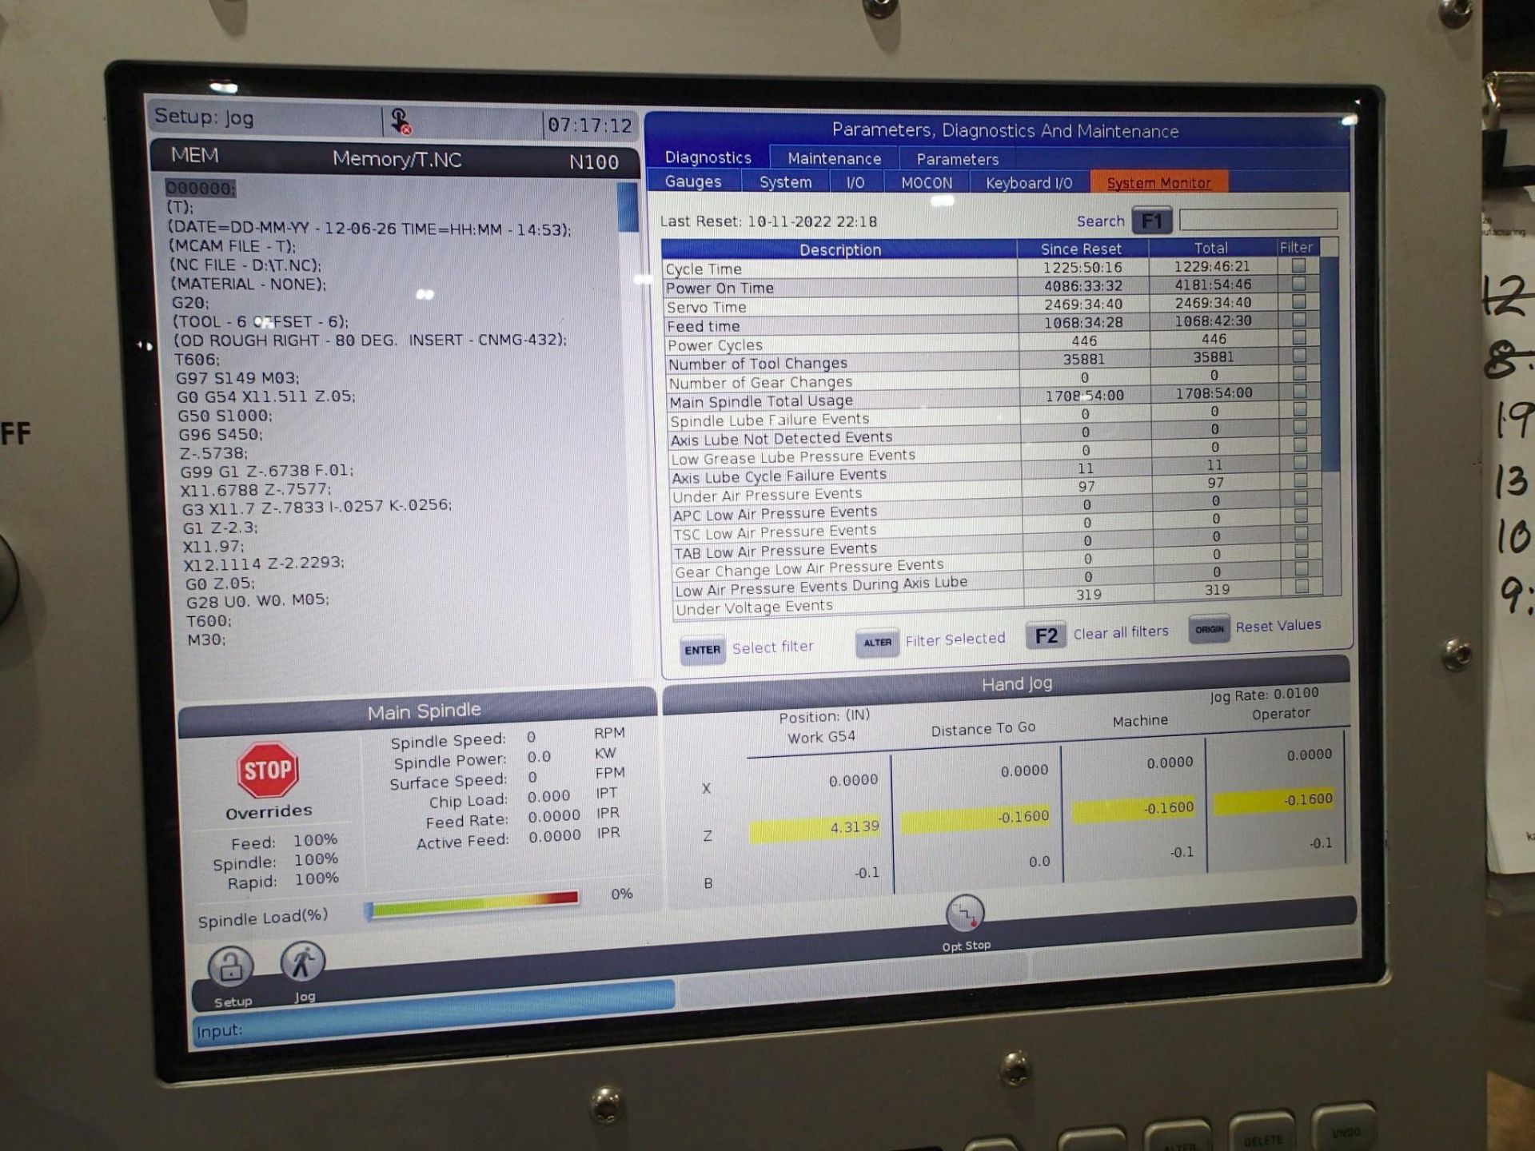Click the highlighted O00000; program line
This screenshot has width=1535, height=1151.
(201, 189)
